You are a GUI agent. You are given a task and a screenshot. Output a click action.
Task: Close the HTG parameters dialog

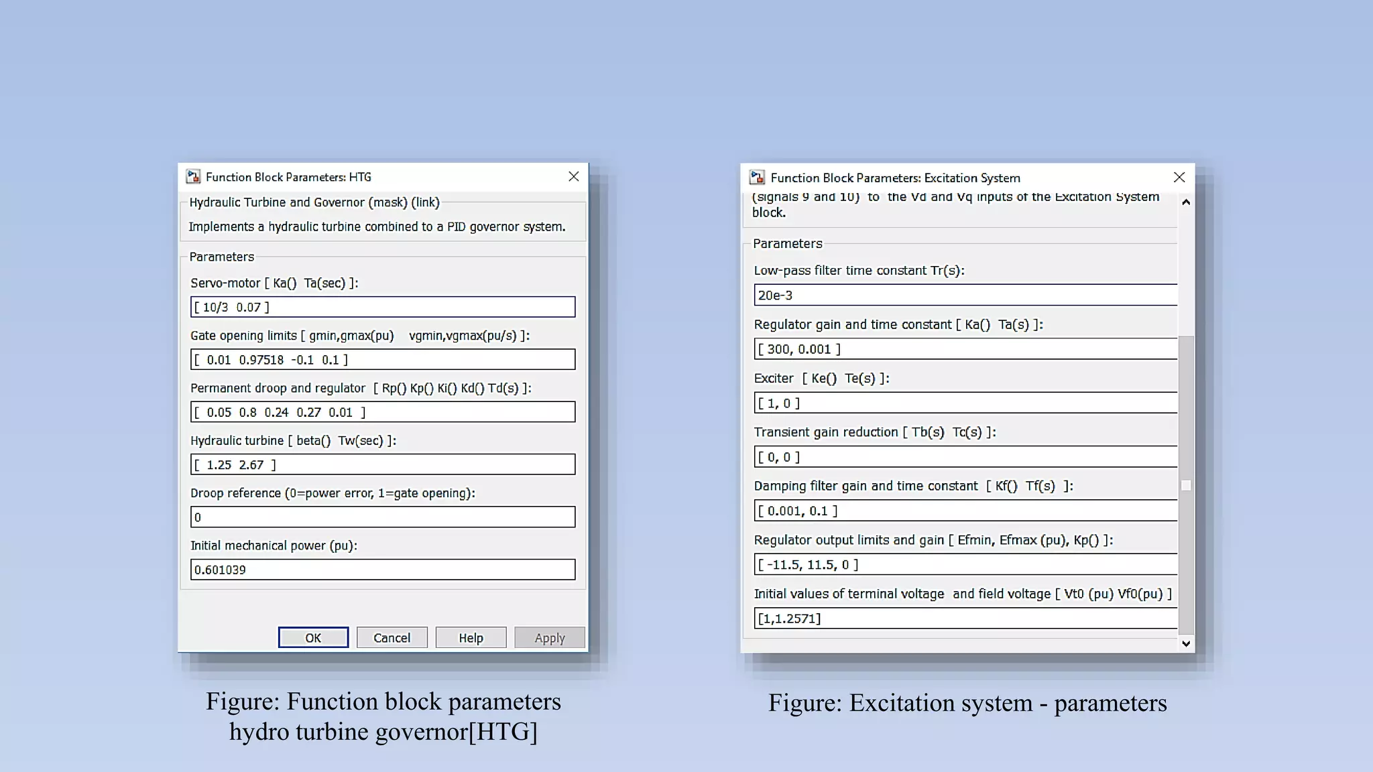click(x=574, y=176)
